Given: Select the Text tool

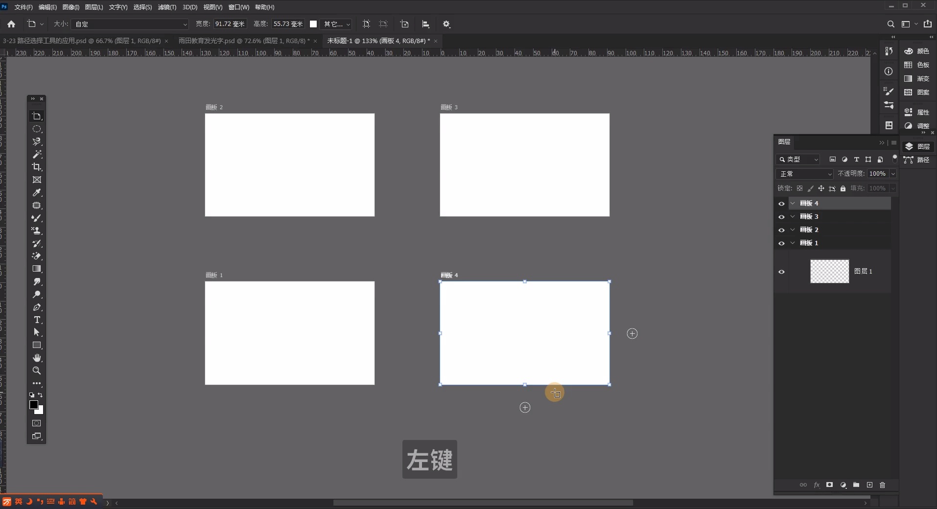Looking at the screenshot, I should [x=36, y=320].
